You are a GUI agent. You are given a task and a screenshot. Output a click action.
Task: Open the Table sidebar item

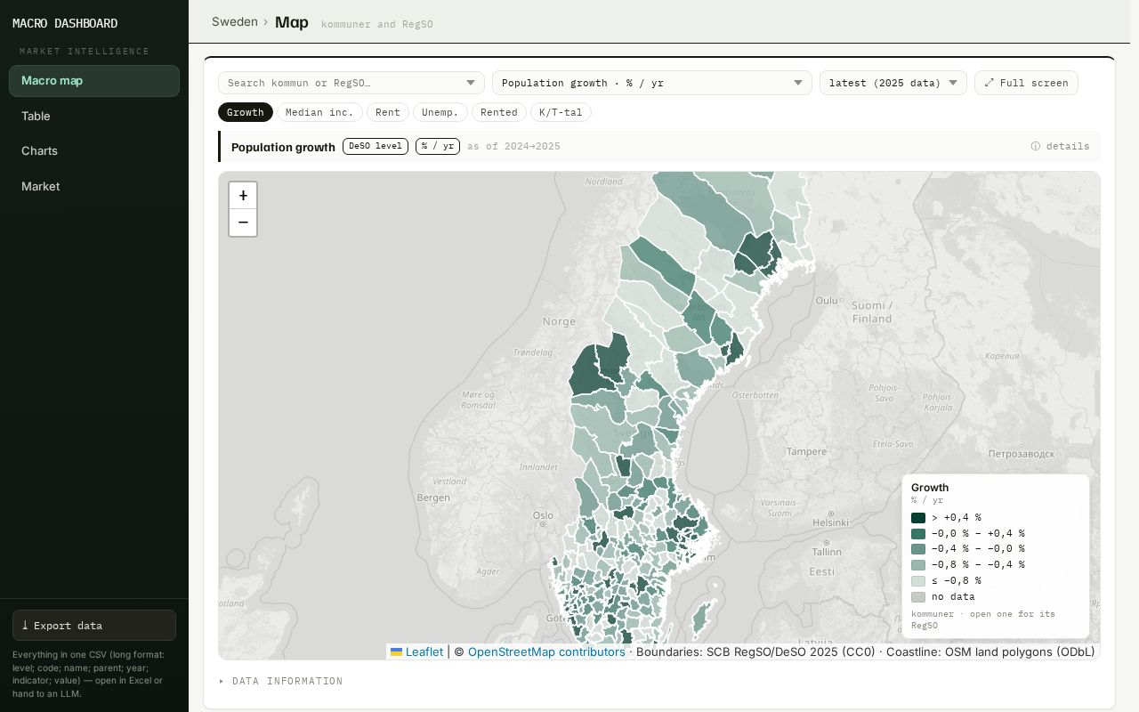[x=94, y=116]
